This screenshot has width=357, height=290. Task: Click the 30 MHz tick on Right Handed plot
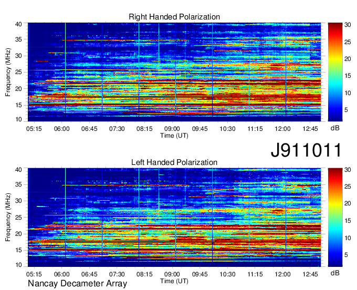[x=19, y=56]
